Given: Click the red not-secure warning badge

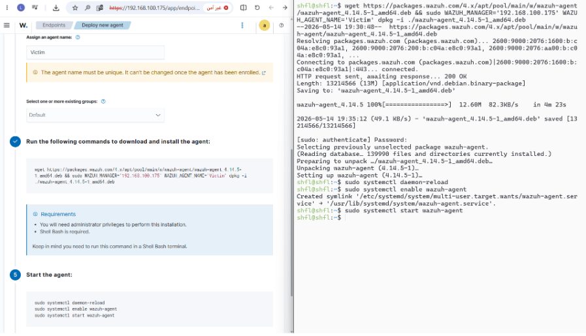Looking at the screenshot, I should [x=217, y=7].
